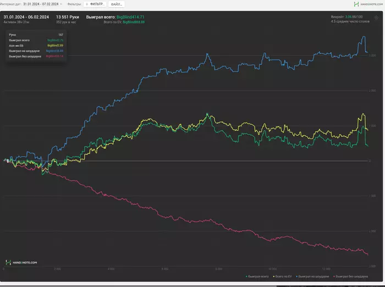
Task: Click the Hand2Note logo in top-right corner
Action: point(369,4)
